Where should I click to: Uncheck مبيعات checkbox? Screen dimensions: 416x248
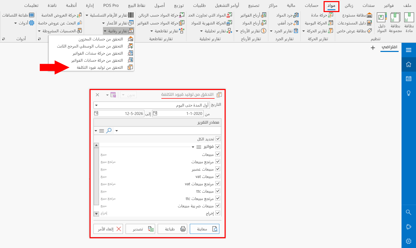(x=218, y=154)
